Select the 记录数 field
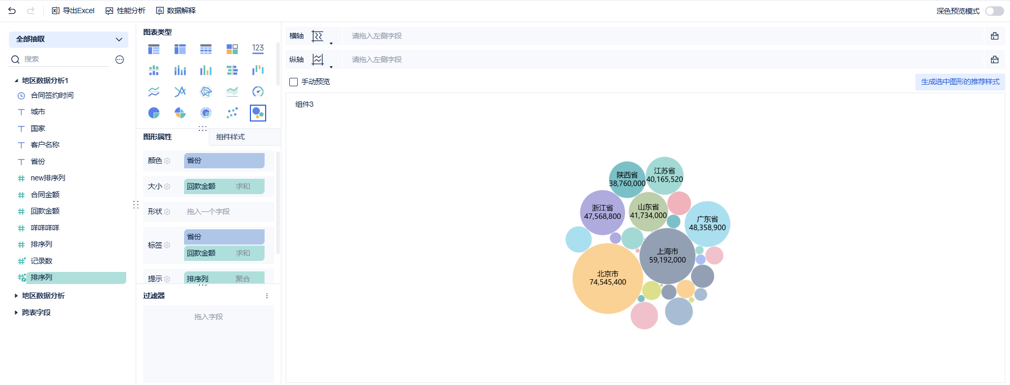The width and height of the screenshot is (1010, 385). (42, 261)
